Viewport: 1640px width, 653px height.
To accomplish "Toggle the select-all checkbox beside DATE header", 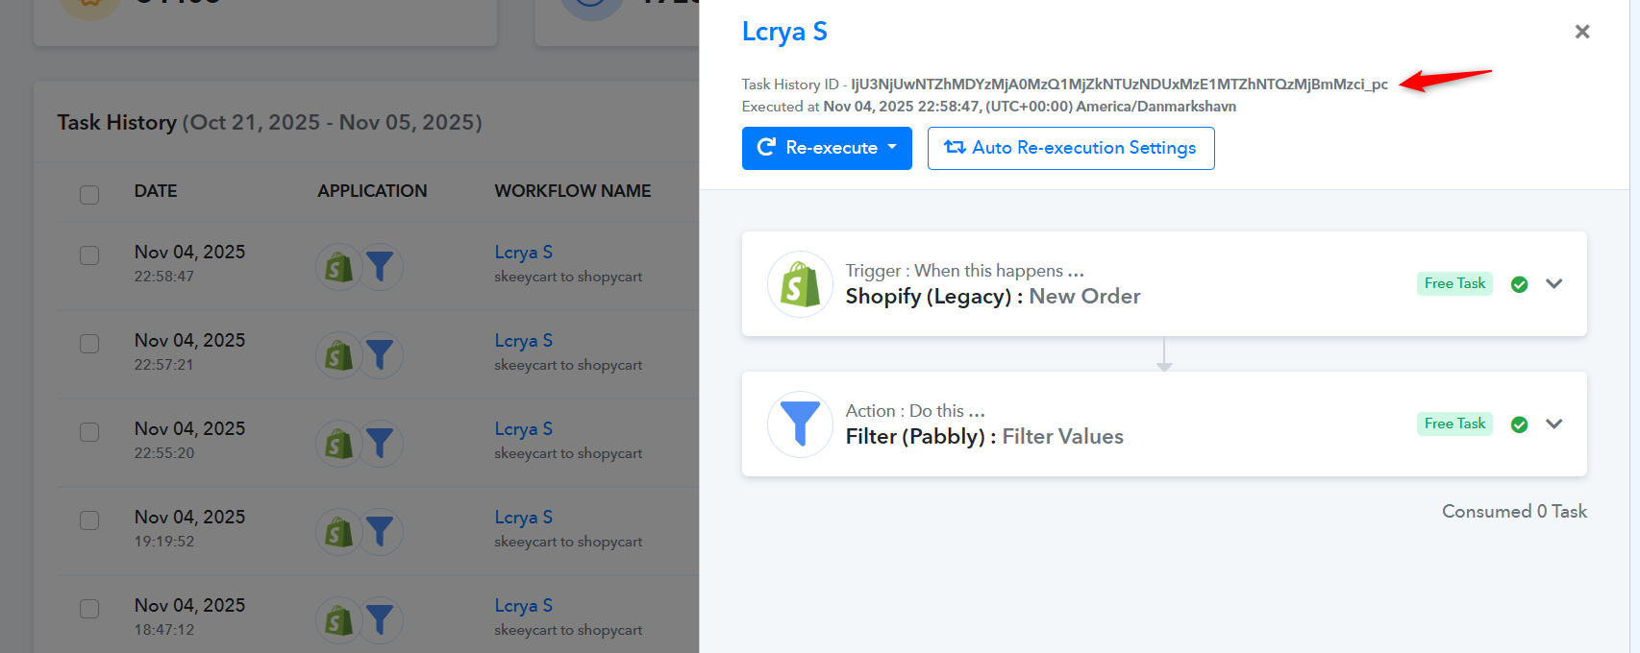I will click(x=89, y=194).
